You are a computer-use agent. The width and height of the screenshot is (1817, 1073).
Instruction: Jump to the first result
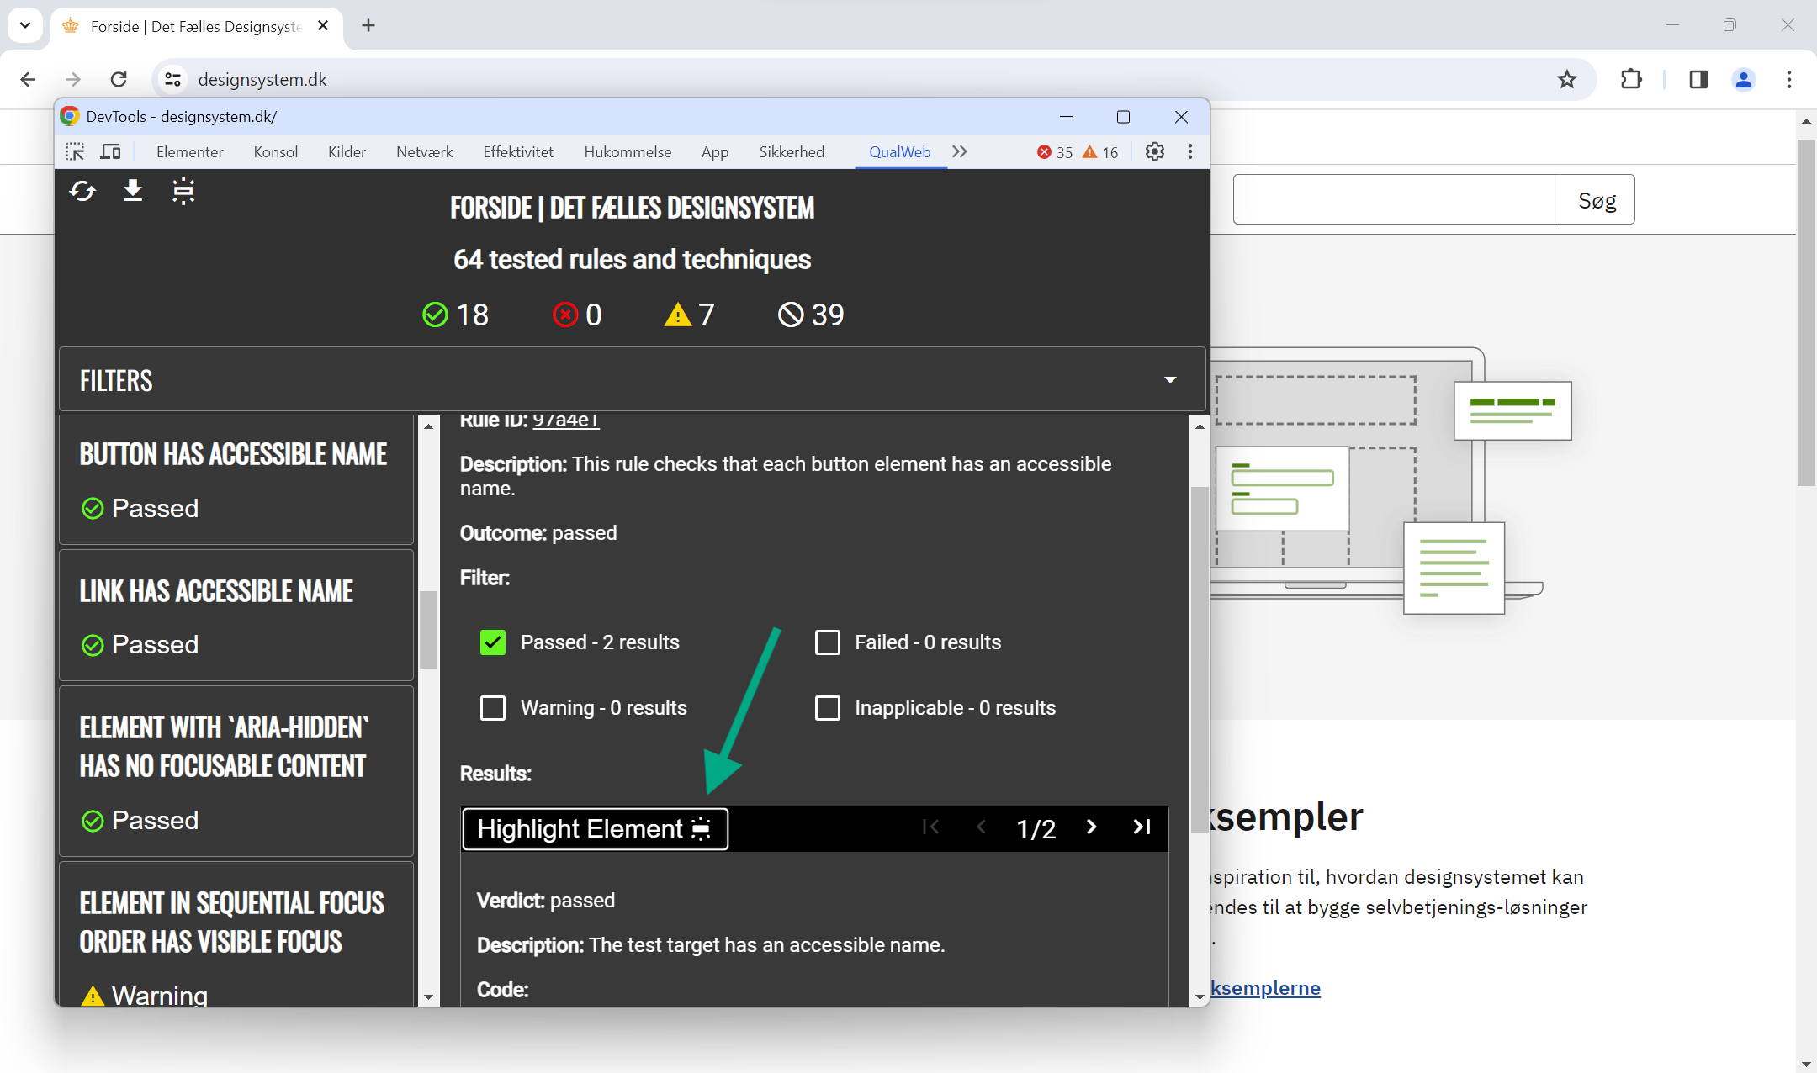[930, 827]
